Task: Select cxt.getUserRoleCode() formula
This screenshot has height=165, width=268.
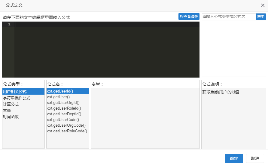Action: pyautogui.click(x=67, y=131)
